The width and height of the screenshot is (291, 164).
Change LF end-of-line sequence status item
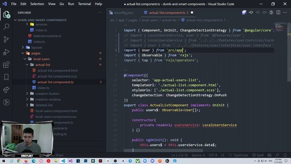223,155
